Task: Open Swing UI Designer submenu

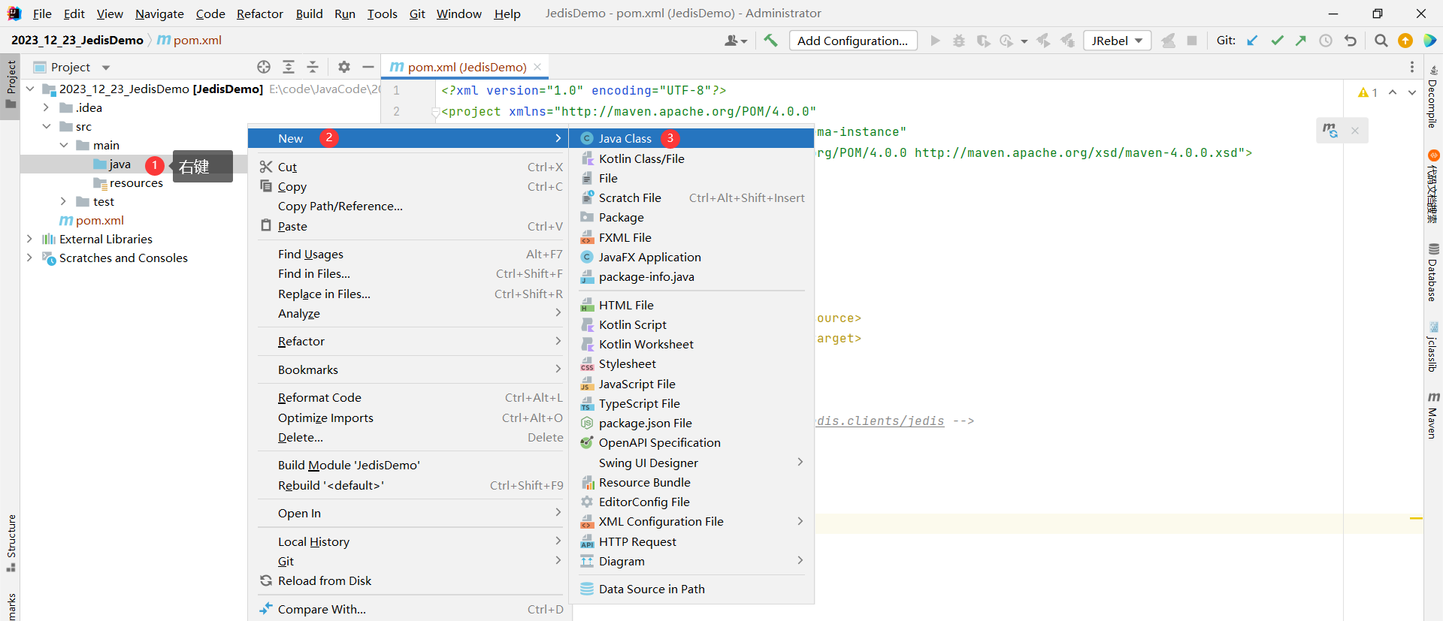Action: coord(692,463)
